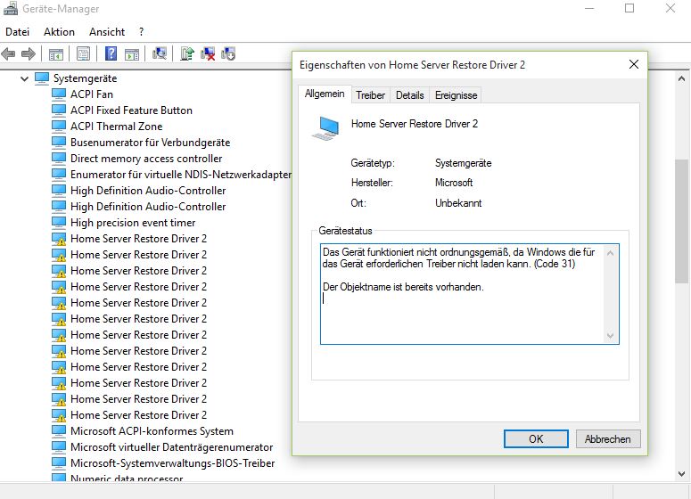Click the Systemgeräte category monitor icon
This screenshot has height=499, width=691.
pyautogui.click(x=42, y=78)
